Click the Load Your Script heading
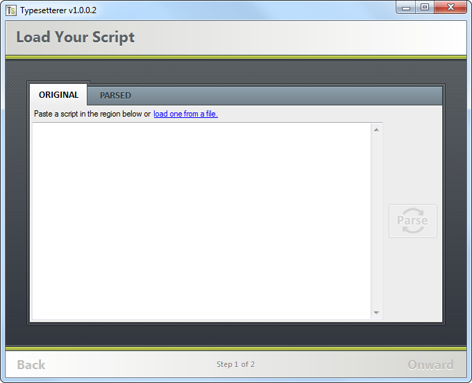Viewport: 472px width, 383px height. coord(75,37)
